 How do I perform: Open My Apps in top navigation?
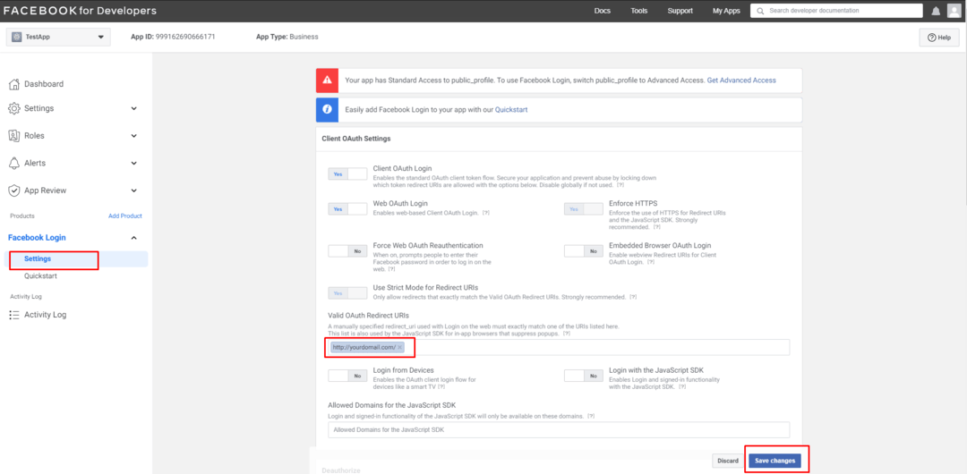pyautogui.click(x=726, y=11)
